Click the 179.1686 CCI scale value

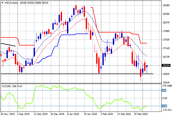(x=167, y=86)
